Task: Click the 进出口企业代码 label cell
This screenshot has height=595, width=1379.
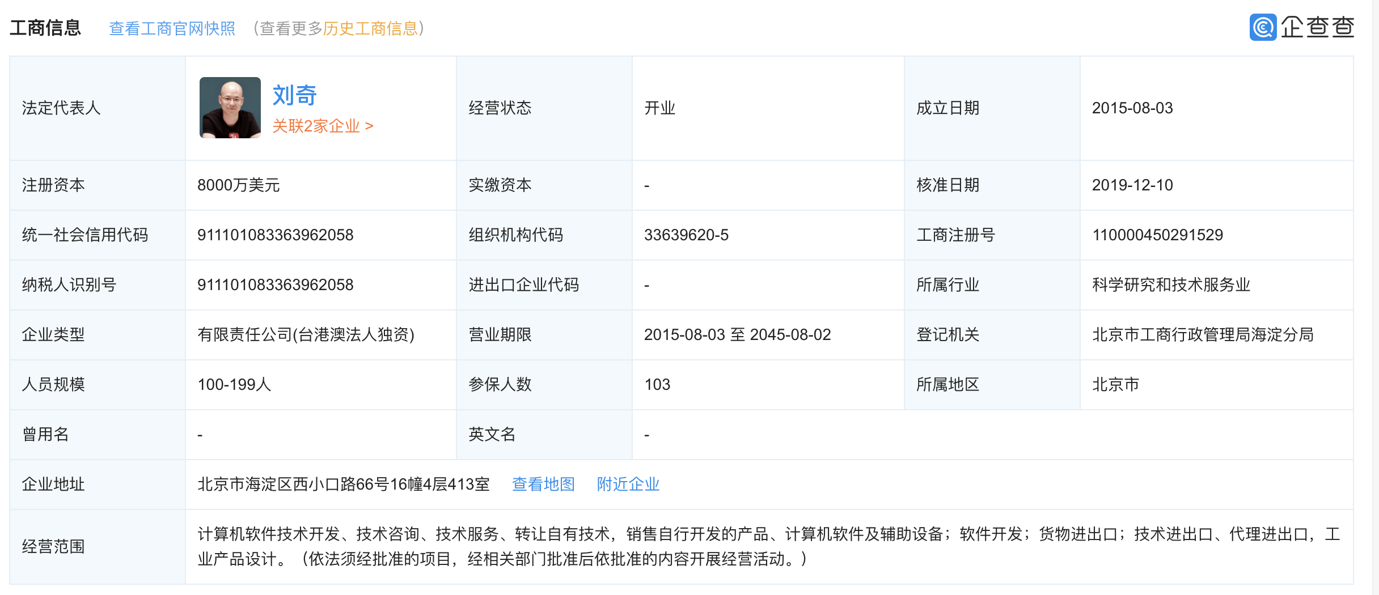Action: click(544, 285)
